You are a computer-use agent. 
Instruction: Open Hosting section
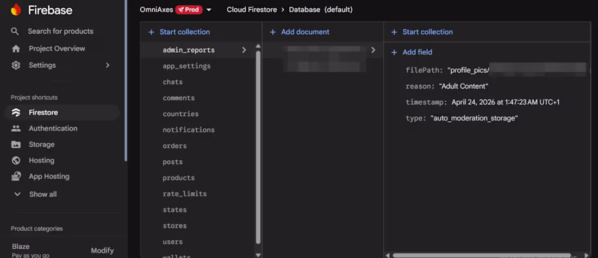click(41, 160)
